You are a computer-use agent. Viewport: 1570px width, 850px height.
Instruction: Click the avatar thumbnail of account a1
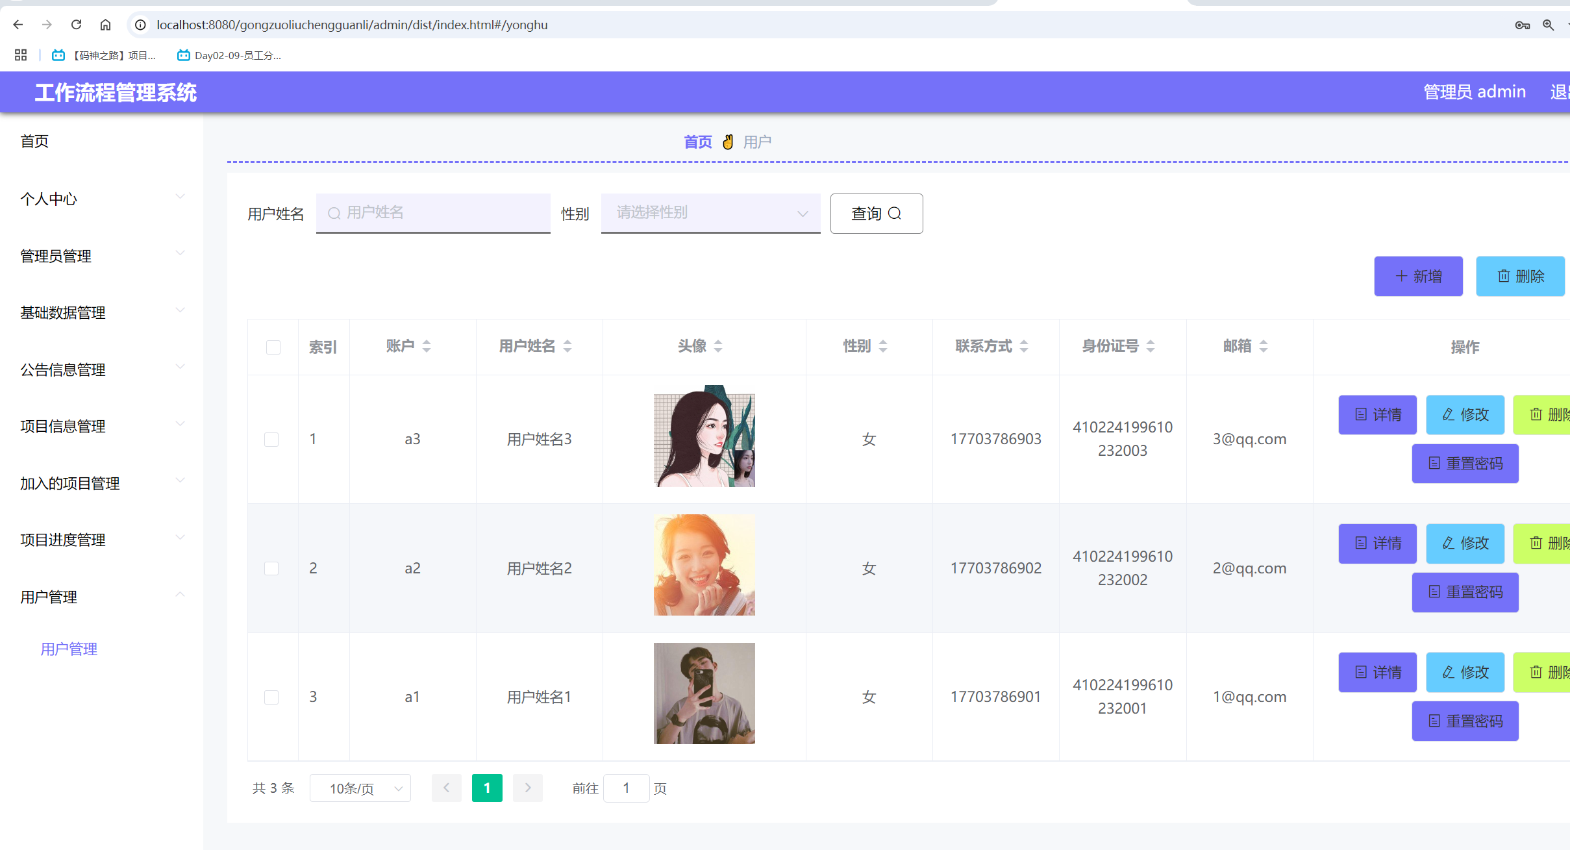point(703,693)
